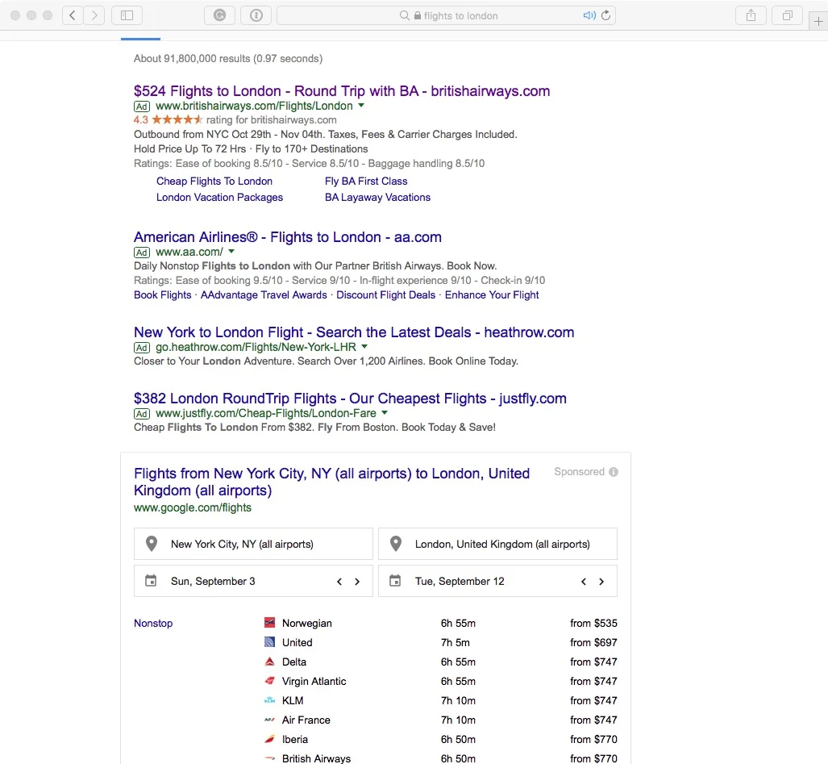This screenshot has height=764, width=828.
Task: Open Enhance Your Flight sitelink
Action: coord(492,294)
